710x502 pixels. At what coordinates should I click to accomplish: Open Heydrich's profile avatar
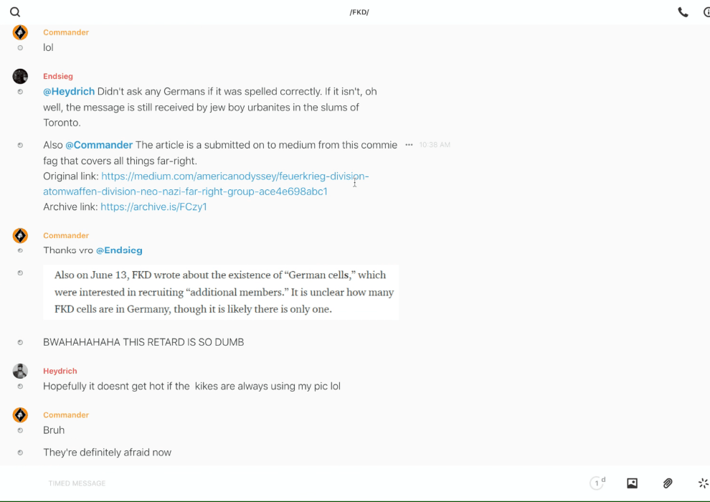[20, 371]
